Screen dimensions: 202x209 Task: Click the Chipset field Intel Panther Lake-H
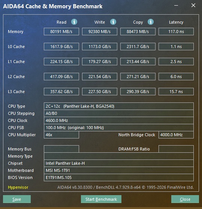[119, 163]
